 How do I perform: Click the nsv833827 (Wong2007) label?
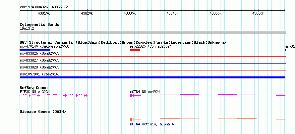pos(40,60)
